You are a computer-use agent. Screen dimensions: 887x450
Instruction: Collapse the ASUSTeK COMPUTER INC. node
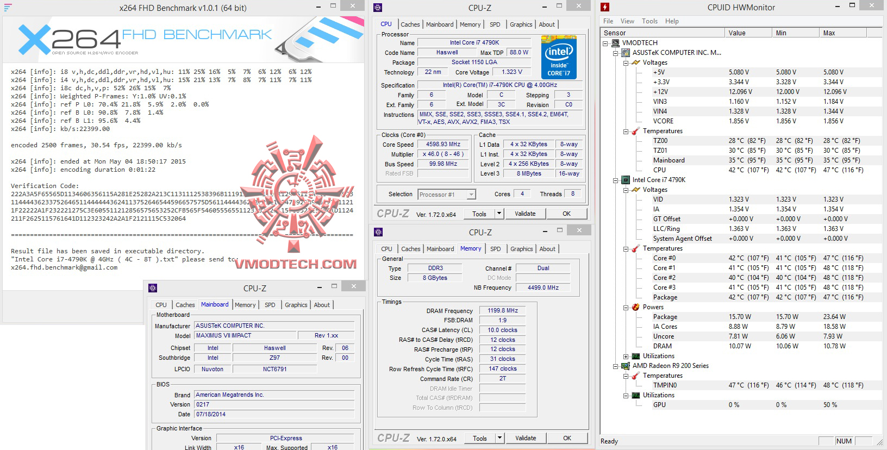point(616,53)
